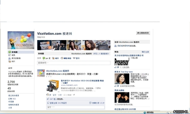This screenshot has width=190, height=114.
Task: Select the green 'po 文' bubble icon
Action: click(44, 58)
